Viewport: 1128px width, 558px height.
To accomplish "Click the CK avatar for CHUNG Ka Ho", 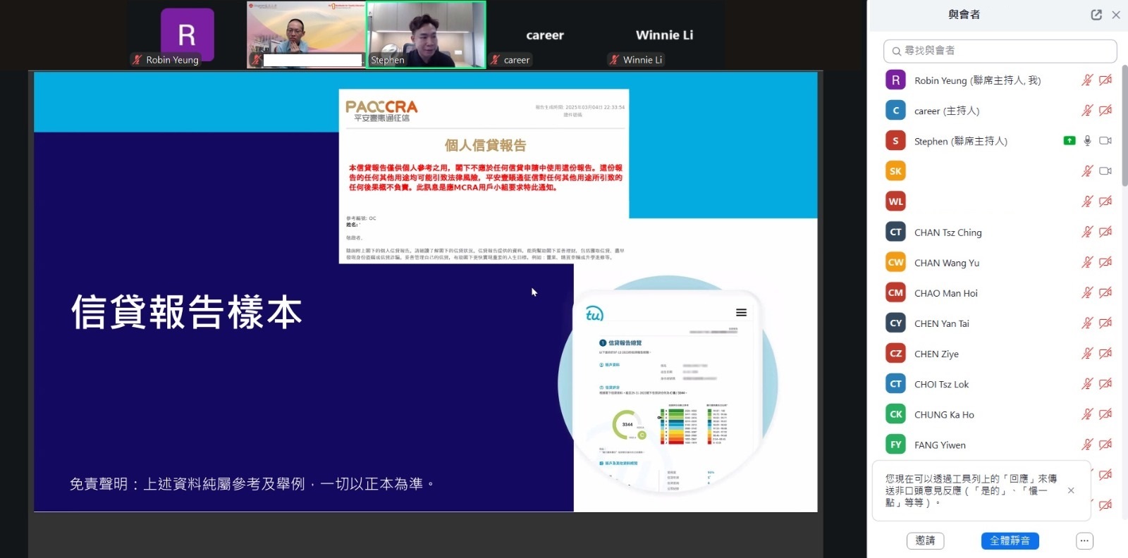I will 895,414.
